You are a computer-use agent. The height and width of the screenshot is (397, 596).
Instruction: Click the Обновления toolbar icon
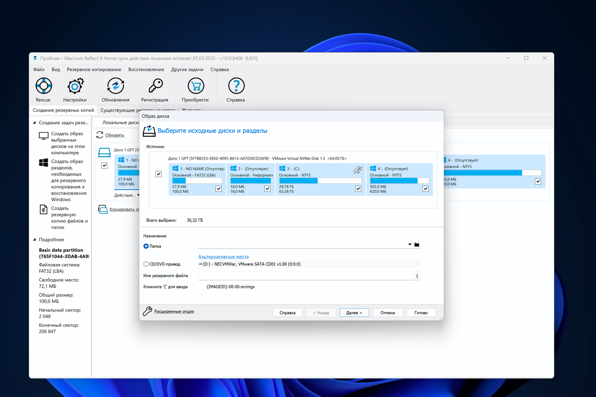tap(116, 86)
